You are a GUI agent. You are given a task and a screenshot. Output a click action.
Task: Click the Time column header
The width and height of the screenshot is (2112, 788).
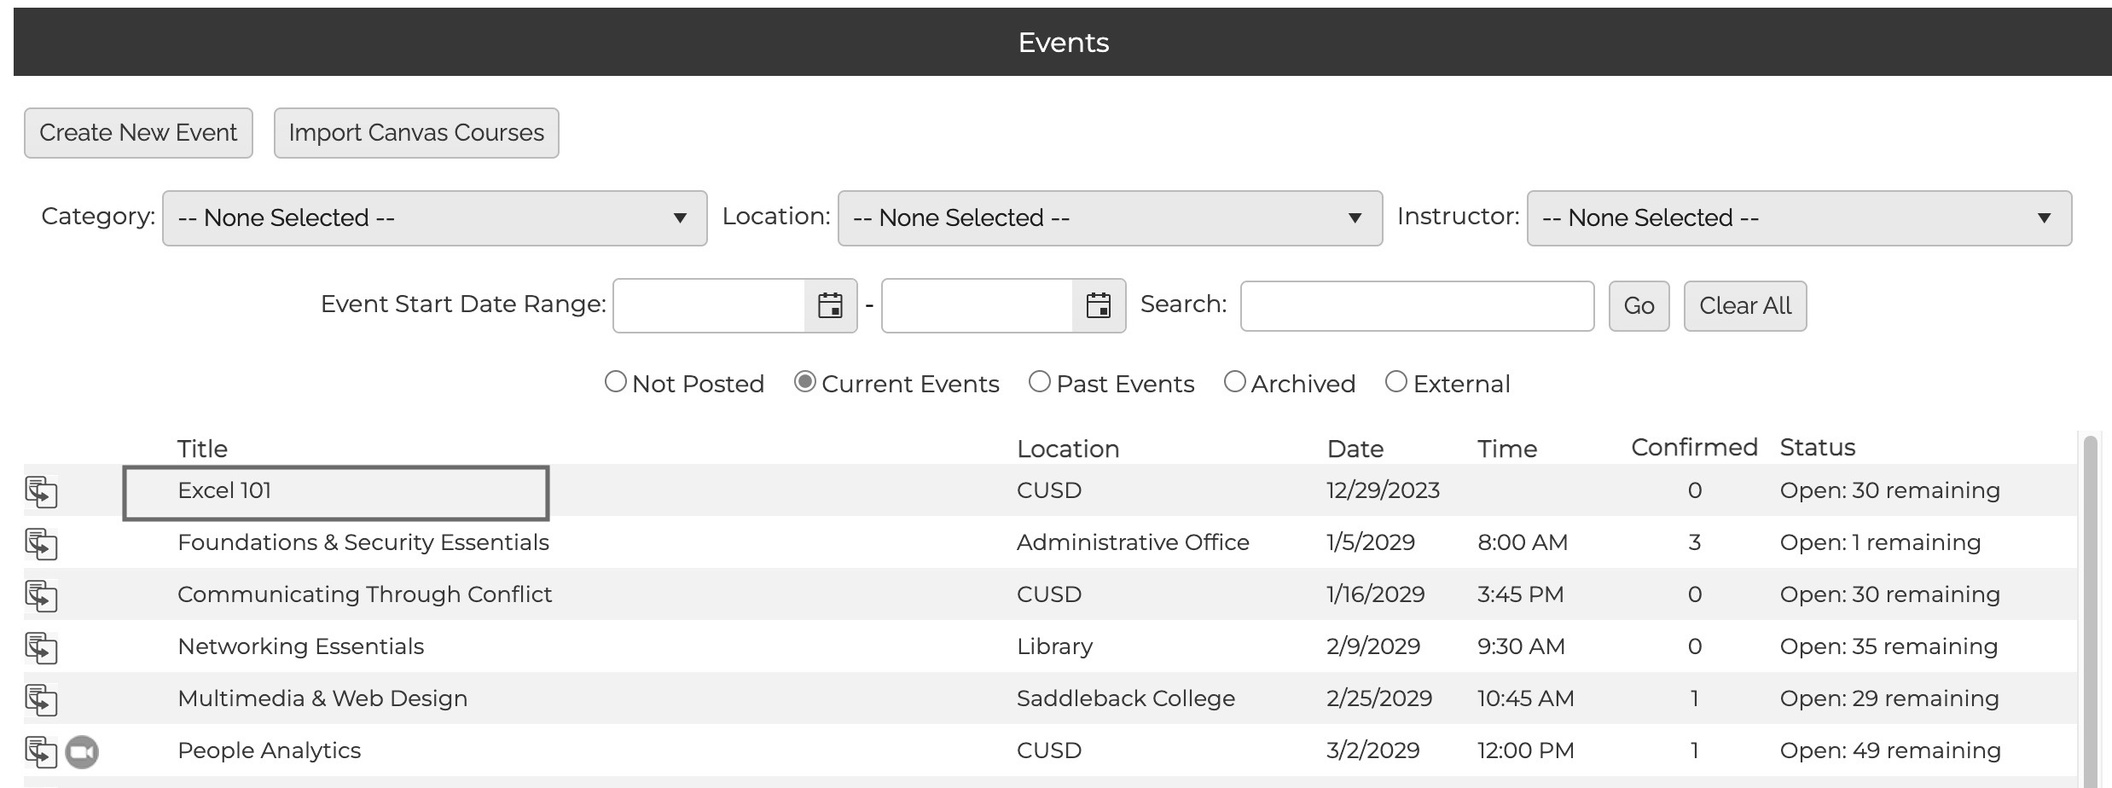click(x=1507, y=449)
